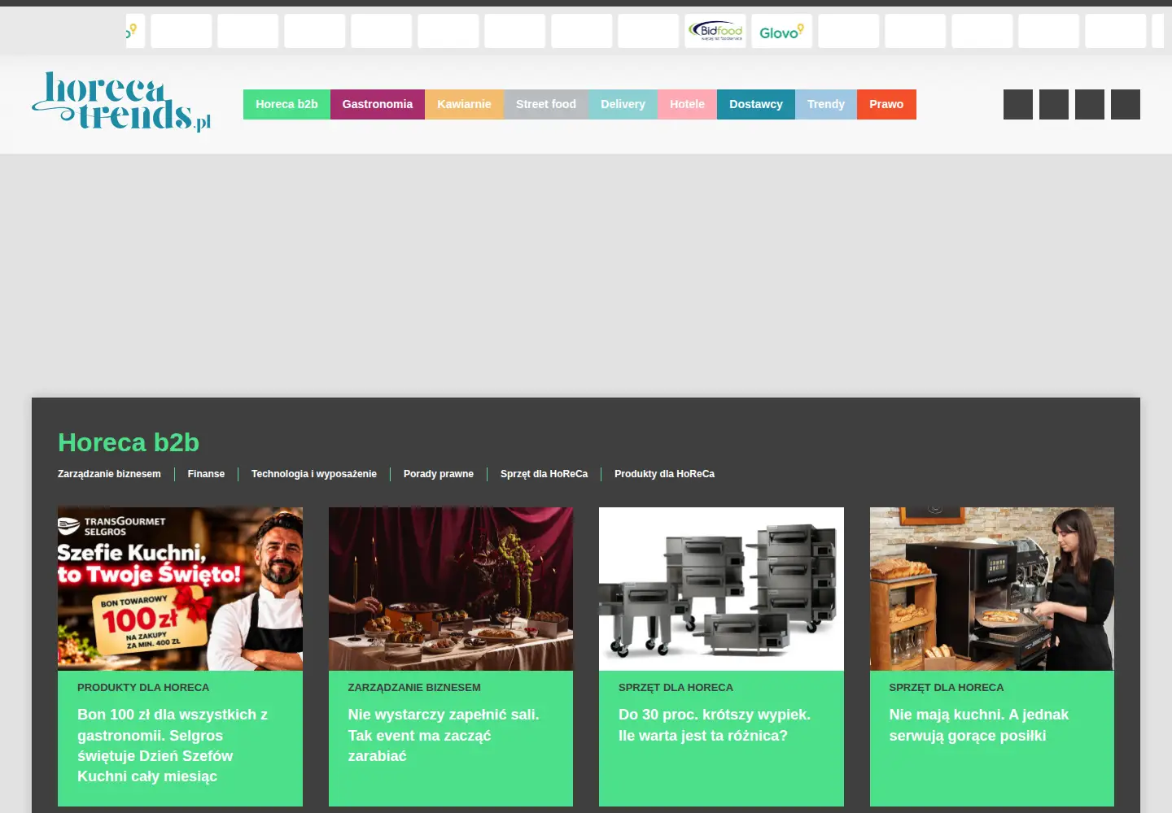Select the Kawiarnie menu item

[x=464, y=104]
